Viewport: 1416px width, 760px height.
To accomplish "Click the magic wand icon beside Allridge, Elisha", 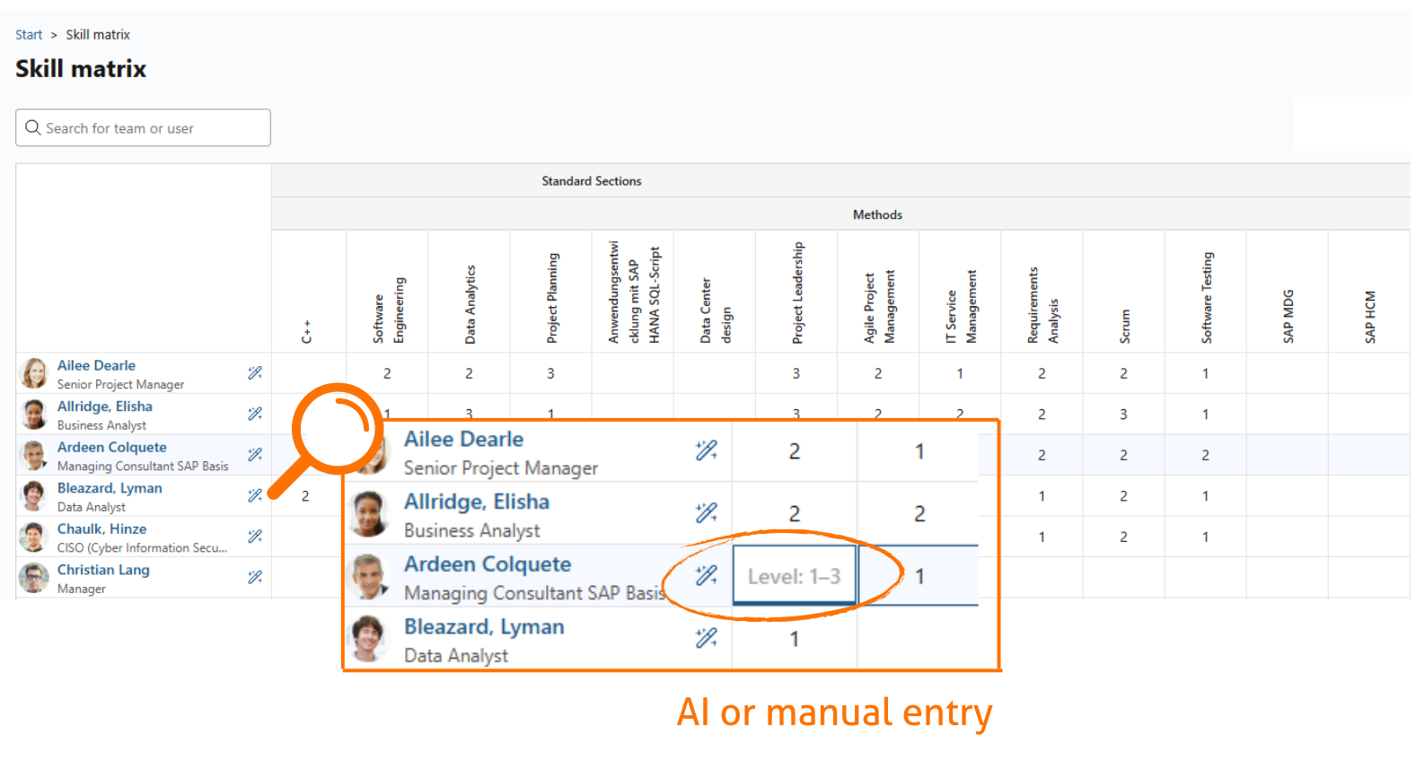I will (x=255, y=414).
